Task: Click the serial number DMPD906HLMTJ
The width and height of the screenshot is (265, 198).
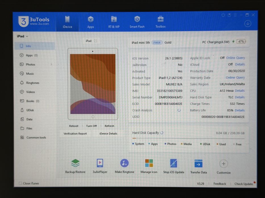Action: 170,97
